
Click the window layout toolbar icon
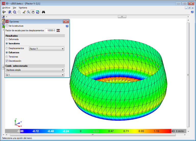coord(38,12)
